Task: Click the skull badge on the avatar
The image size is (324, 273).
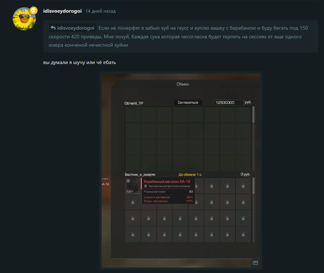Action: pos(34,10)
